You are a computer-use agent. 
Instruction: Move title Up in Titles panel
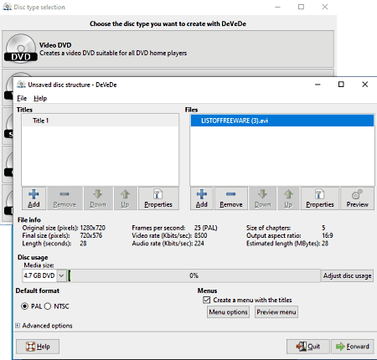(125, 198)
